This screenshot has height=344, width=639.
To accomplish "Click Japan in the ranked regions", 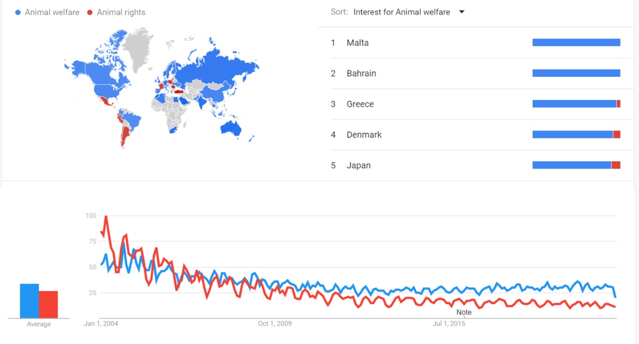I will [x=358, y=166].
